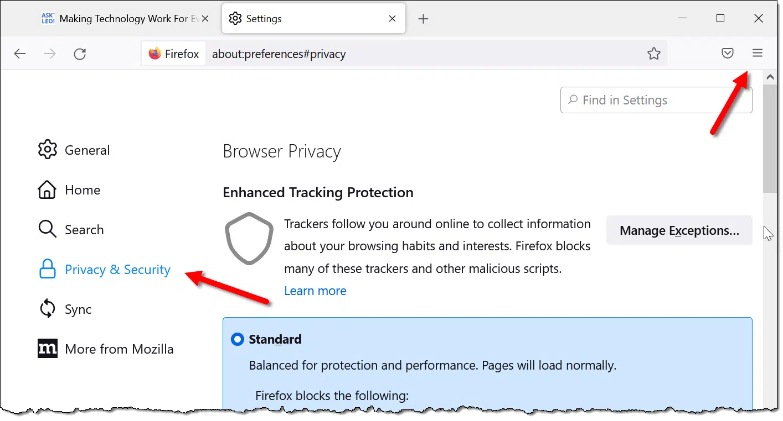Go to the Search settings category
Viewport: 783px width, 421px height.
click(71, 229)
